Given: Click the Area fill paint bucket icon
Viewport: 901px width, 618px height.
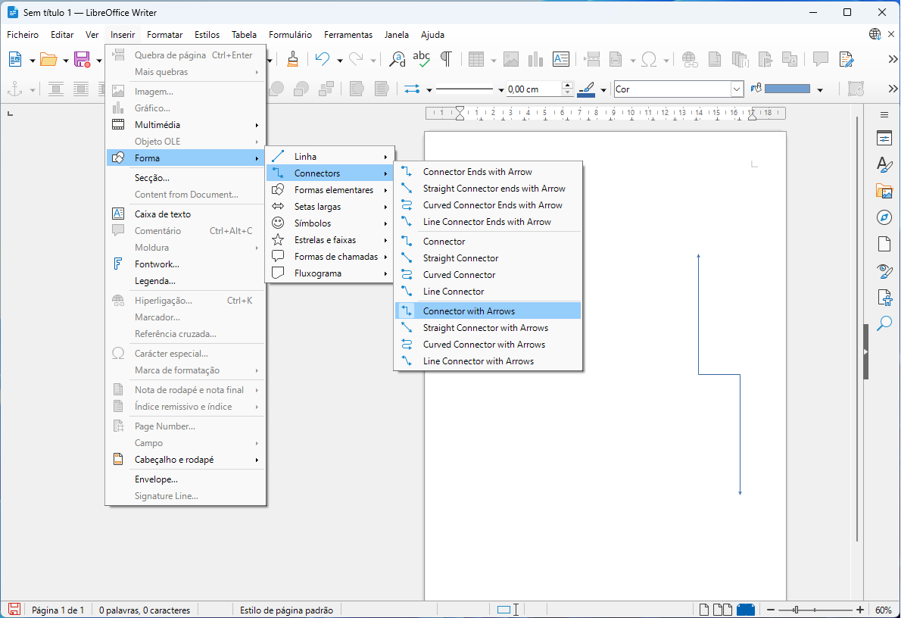Looking at the screenshot, I should (x=756, y=89).
